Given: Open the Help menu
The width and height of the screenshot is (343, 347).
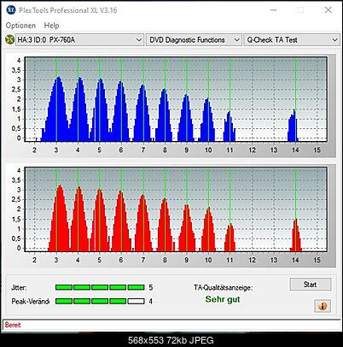Looking at the screenshot, I should click(51, 26).
